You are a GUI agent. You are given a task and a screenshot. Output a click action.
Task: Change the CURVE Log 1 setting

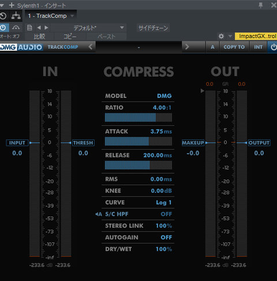point(164,203)
